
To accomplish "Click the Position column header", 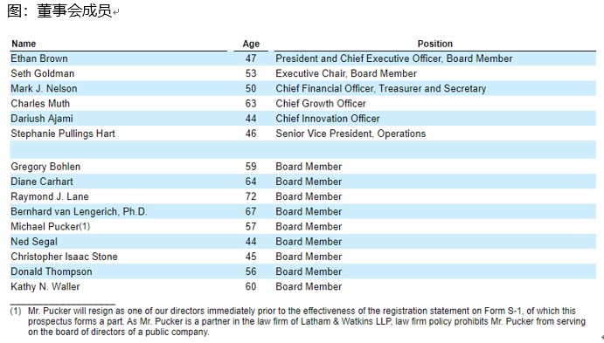I will coord(435,44).
